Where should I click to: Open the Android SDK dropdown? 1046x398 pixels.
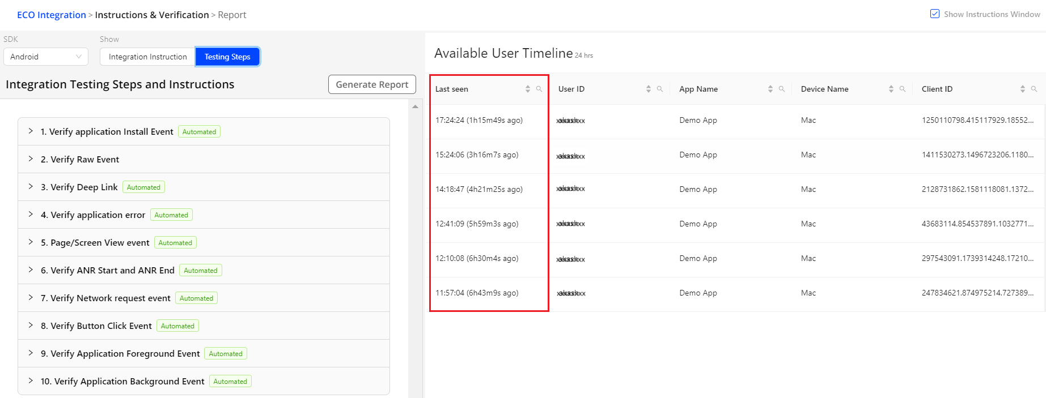tap(46, 57)
